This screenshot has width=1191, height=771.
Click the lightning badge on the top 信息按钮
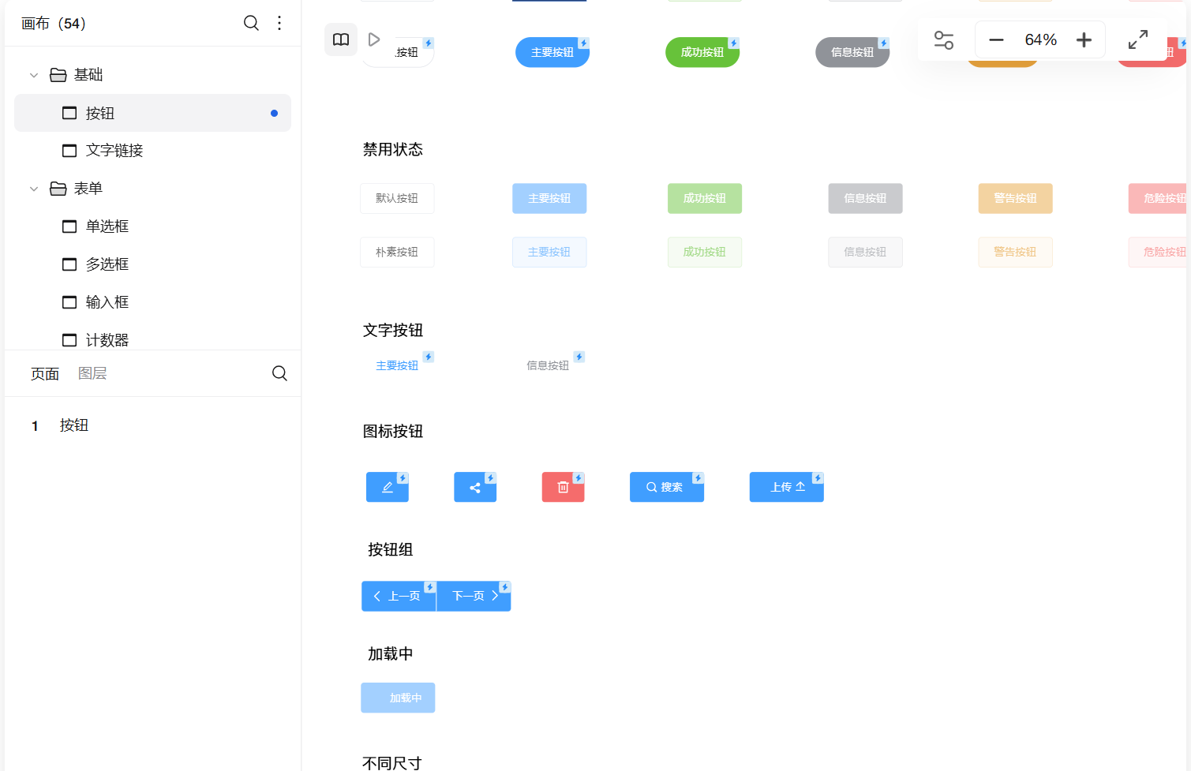click(x=884, y=43)
